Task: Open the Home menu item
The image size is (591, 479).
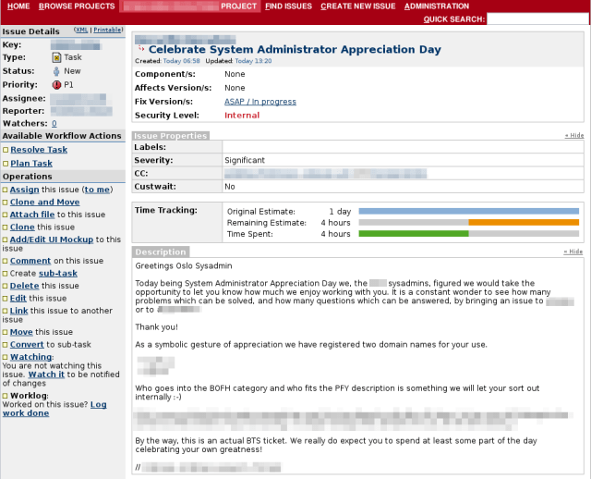Action: click(x=18, y=6)
